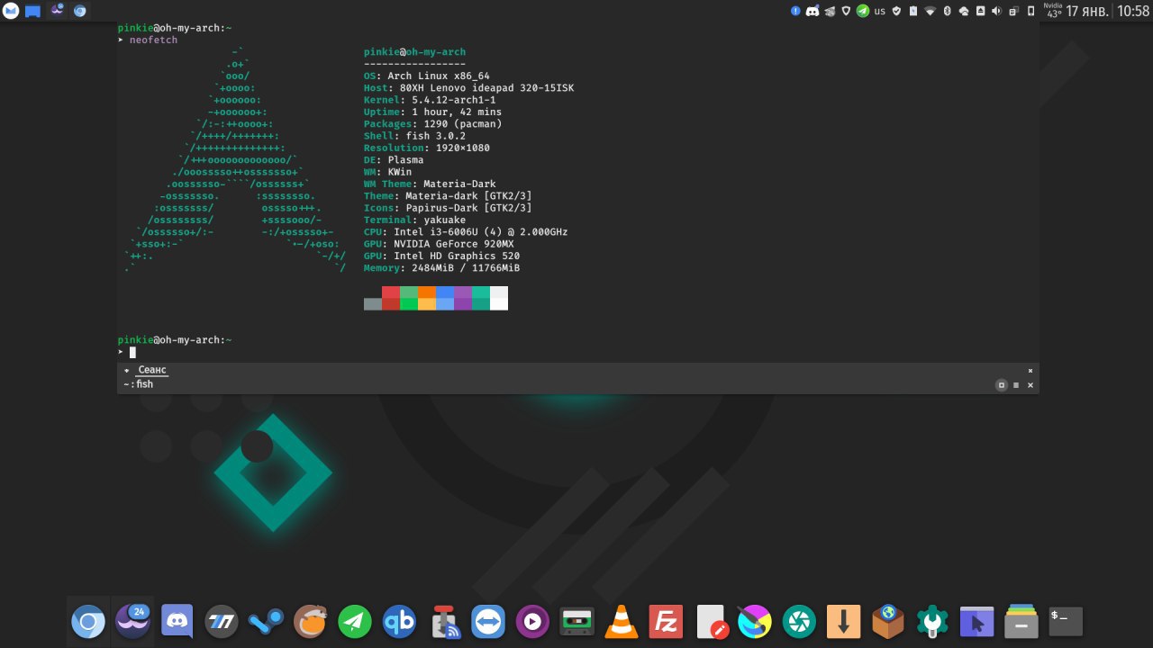Click the 'Shell: fish 3.0.2' line

tap(415, 136)
